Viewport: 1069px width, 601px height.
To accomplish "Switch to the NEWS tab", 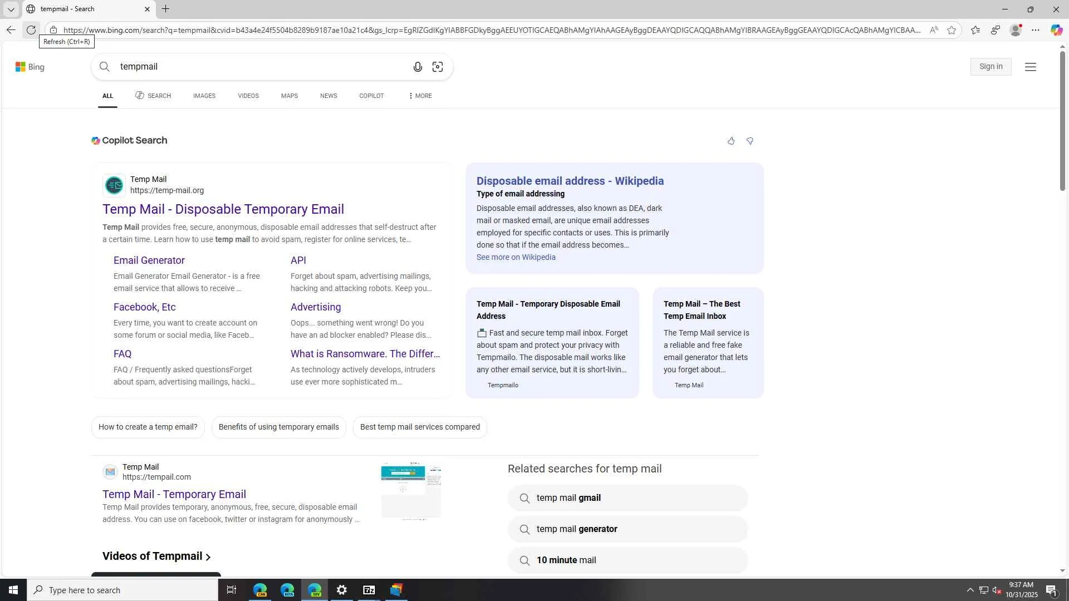I will tap(328, 96).
